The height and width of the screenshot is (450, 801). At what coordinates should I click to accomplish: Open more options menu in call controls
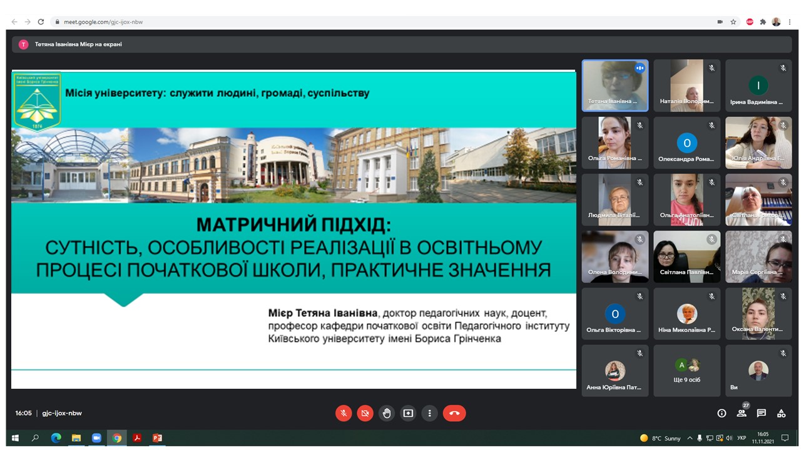pyautogui.click(x=430, y=413)
